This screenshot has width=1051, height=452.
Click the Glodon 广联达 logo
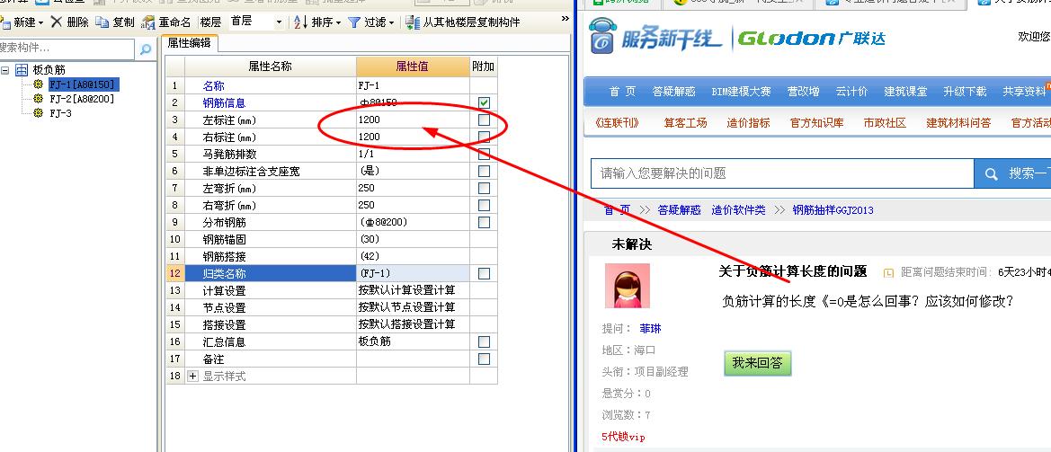pyautogui.click(x=811, y=38)
